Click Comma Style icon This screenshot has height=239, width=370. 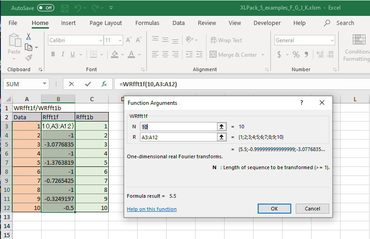(306, 54)
